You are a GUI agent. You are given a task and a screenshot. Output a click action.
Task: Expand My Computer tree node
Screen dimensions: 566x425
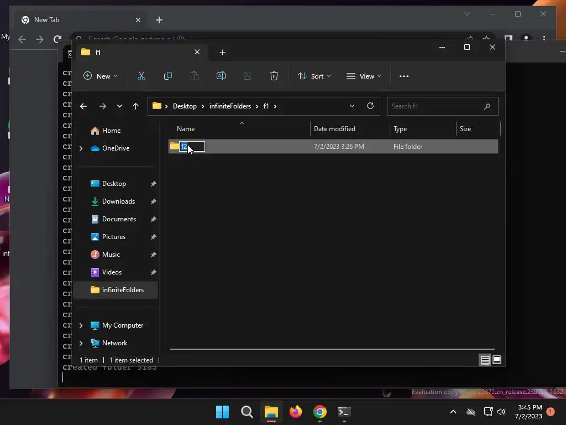81,325
